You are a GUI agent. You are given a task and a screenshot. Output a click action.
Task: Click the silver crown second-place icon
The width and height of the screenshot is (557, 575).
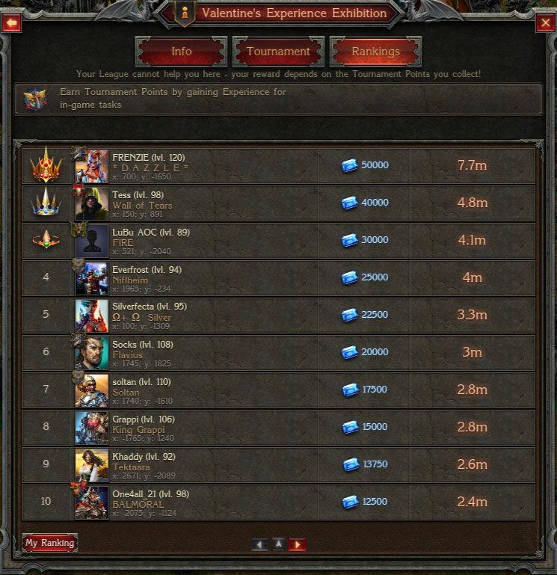point(46,202)
